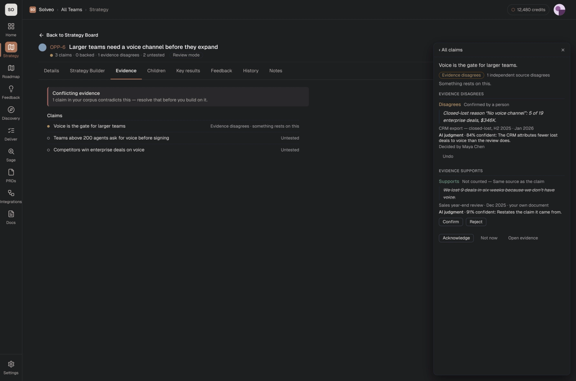Click the OPP-6 status circle
Screen dimensions: 576x381
(x=42, y=47)
